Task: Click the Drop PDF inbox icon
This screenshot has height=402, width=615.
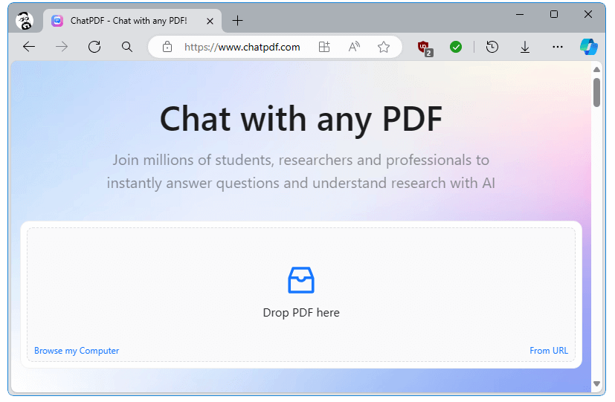Action: click(301, 280)
